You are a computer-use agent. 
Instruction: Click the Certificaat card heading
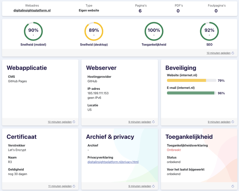tap(21, 137)
